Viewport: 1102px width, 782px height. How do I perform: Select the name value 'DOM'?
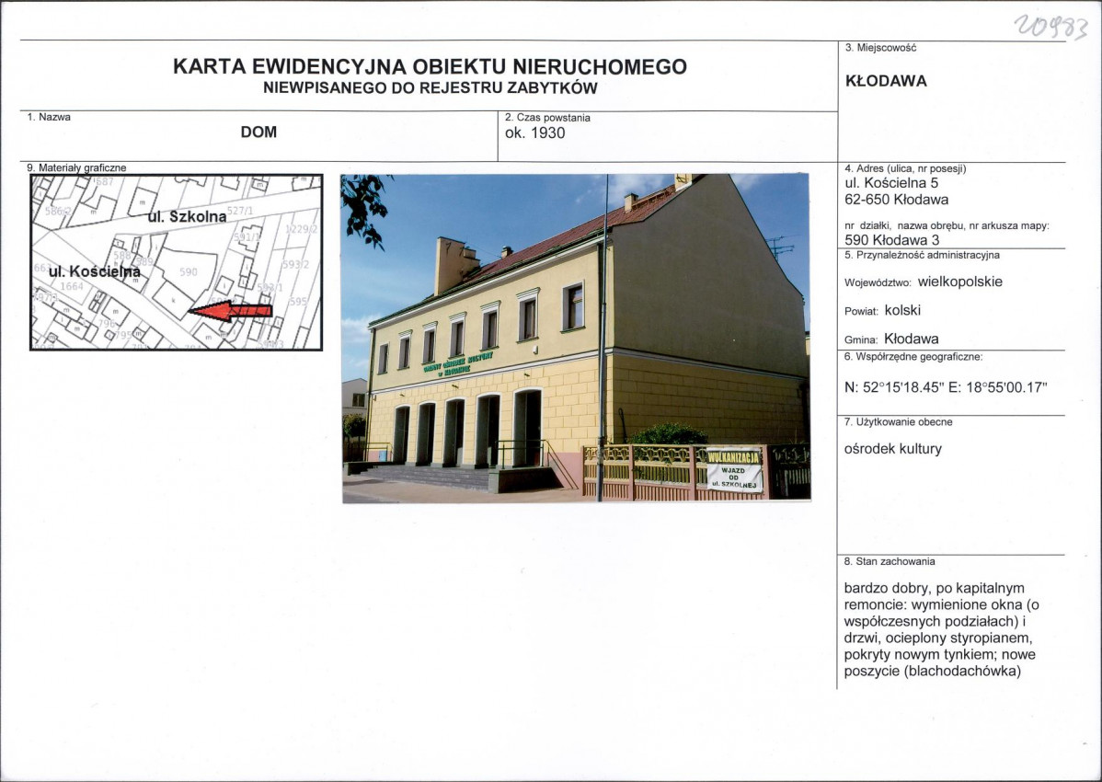click(x=258, y=132)
